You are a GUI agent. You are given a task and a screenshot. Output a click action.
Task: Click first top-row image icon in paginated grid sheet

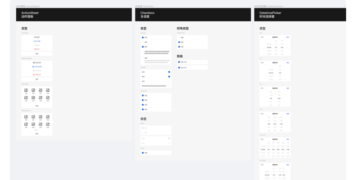click(x=26, y=117)
